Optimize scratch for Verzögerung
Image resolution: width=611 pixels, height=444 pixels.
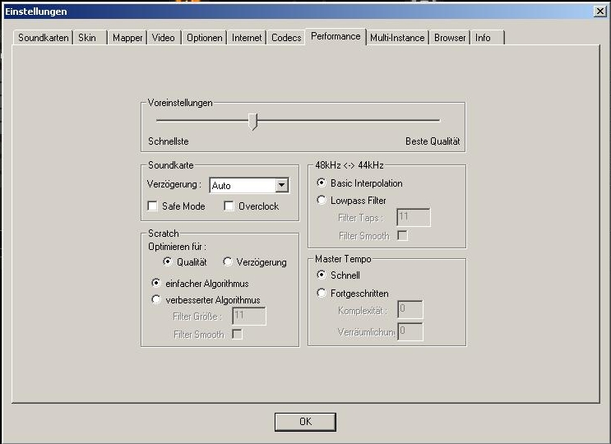click(228, 262)
